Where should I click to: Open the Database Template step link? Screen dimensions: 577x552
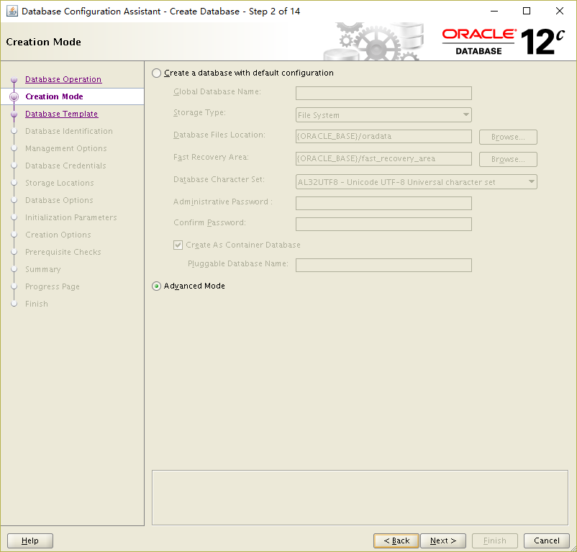coord(61,114)
